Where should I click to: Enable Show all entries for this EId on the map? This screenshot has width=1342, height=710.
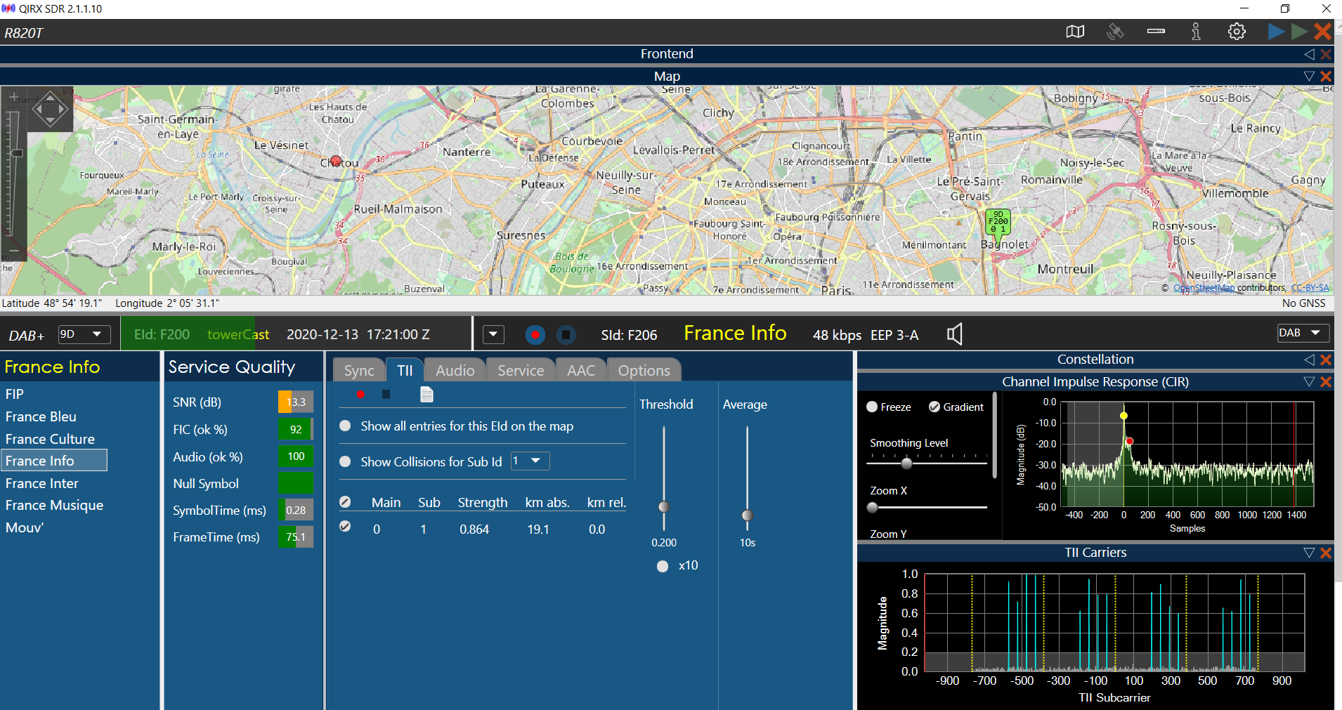click(x=345, y=426)
